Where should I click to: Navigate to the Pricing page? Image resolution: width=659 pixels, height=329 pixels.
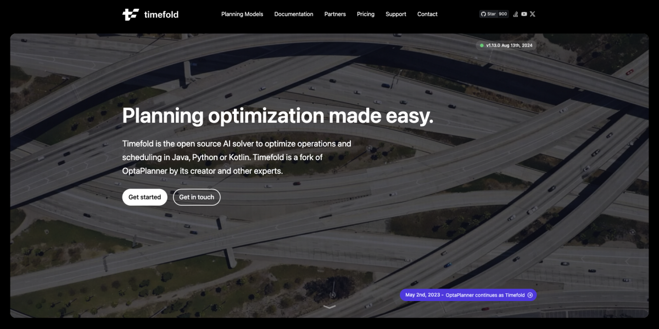[x=366, y=14]
